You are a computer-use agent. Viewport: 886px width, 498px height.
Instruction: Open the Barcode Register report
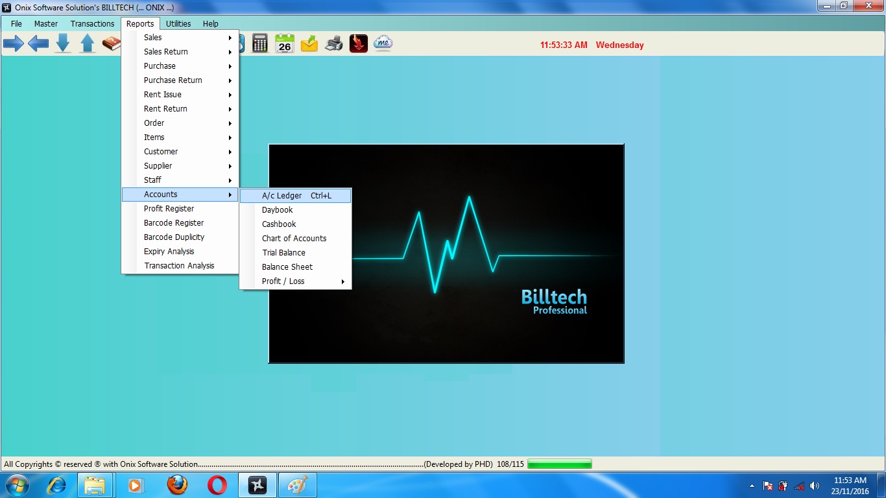click(180, 223)
